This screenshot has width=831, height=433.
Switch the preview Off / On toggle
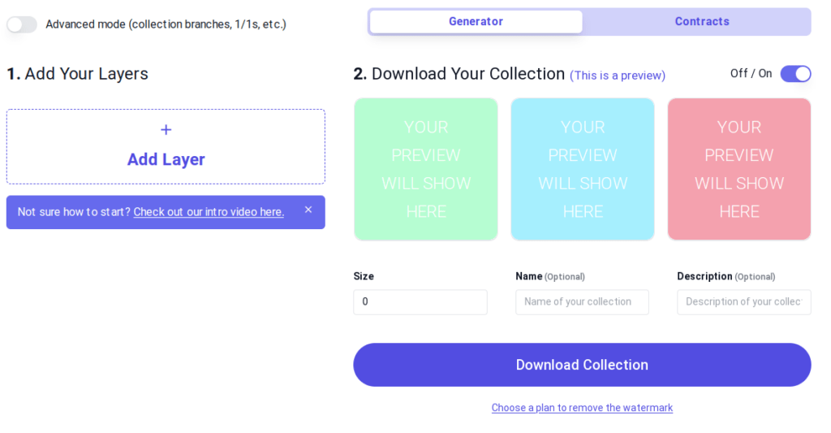[795, 74]
